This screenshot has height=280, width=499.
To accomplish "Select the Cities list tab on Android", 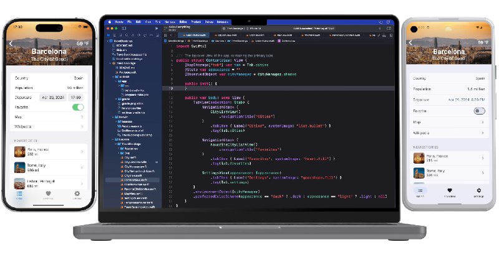I will pyautogui.click(x=420, y=192).
